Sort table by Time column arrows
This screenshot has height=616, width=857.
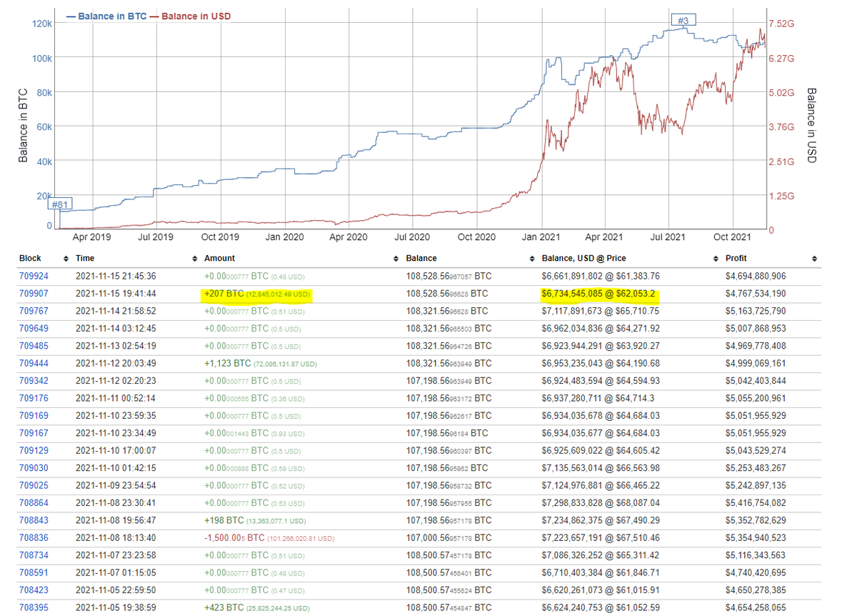[194, 258]
